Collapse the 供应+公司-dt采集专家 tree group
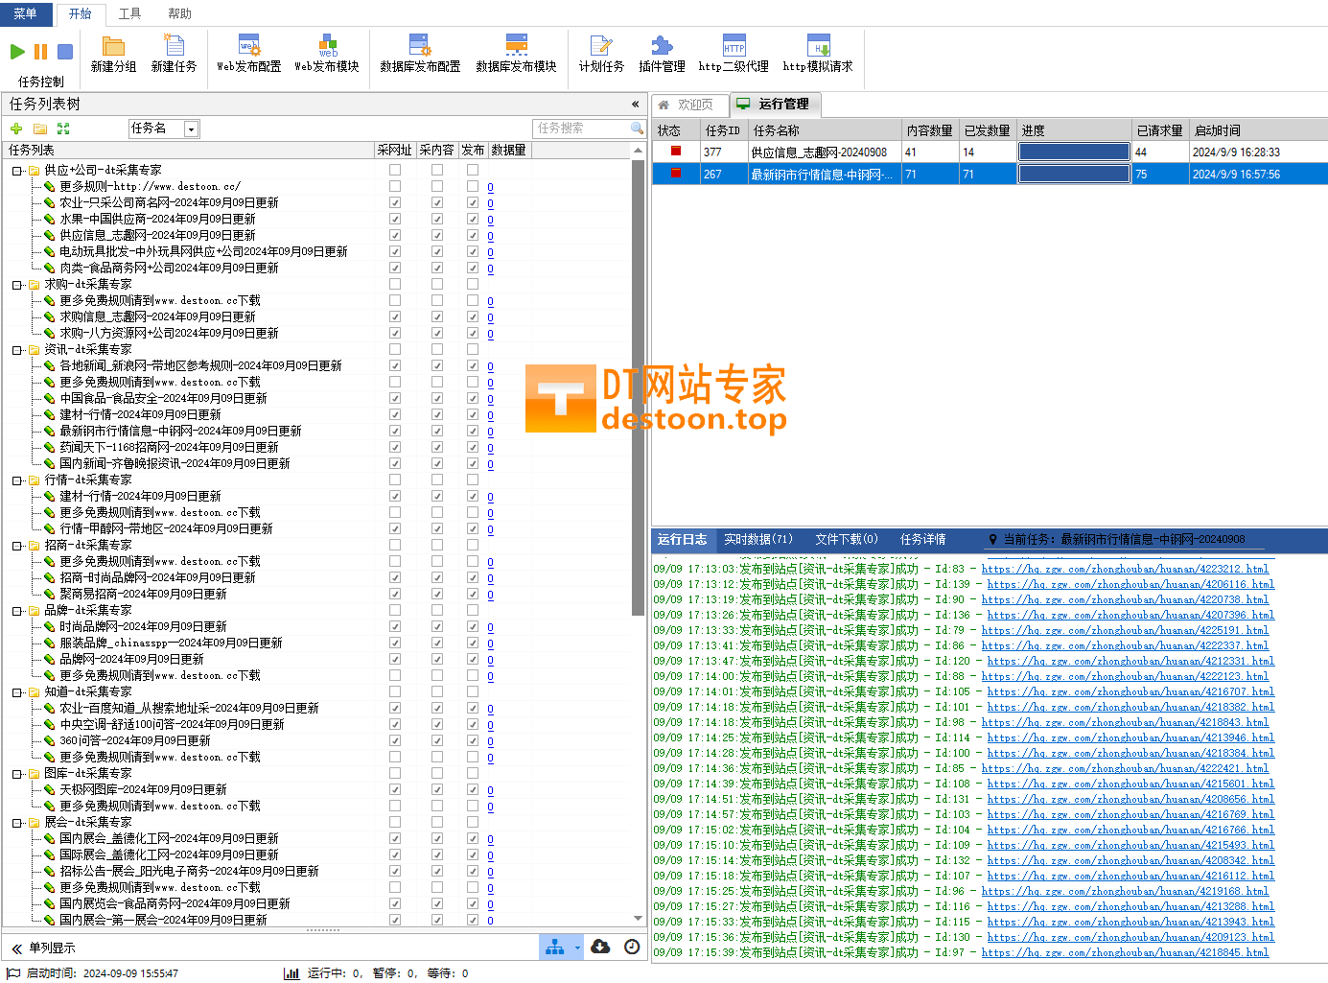Image resolution: width=1328 pixels, height=983 pixels. click(17, 171)
